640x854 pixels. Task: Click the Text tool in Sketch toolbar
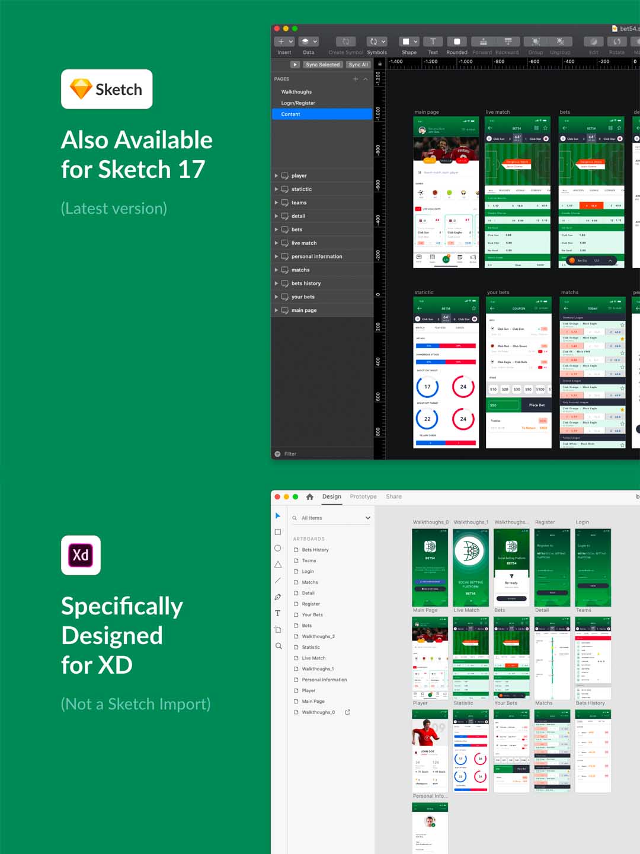coord(433,42)
